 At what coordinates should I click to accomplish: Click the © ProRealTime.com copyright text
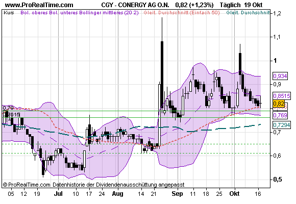tap(27, 185)
